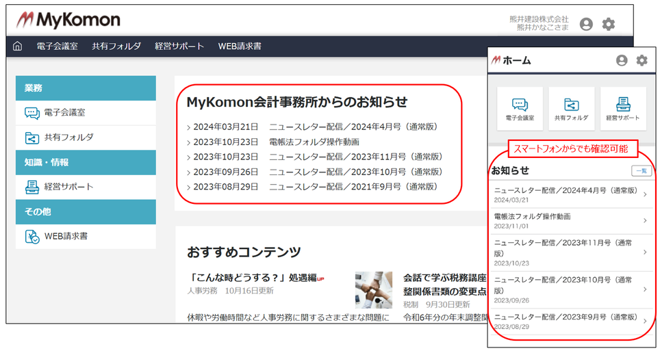Click the mobile panel profile icon

pyautogui.click(x=622, y=60)
